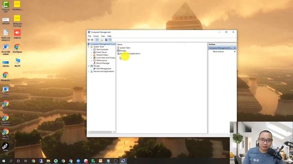Expand the Event Viewer tree node
Screen dimensions: 293x164
coord(92,52)
